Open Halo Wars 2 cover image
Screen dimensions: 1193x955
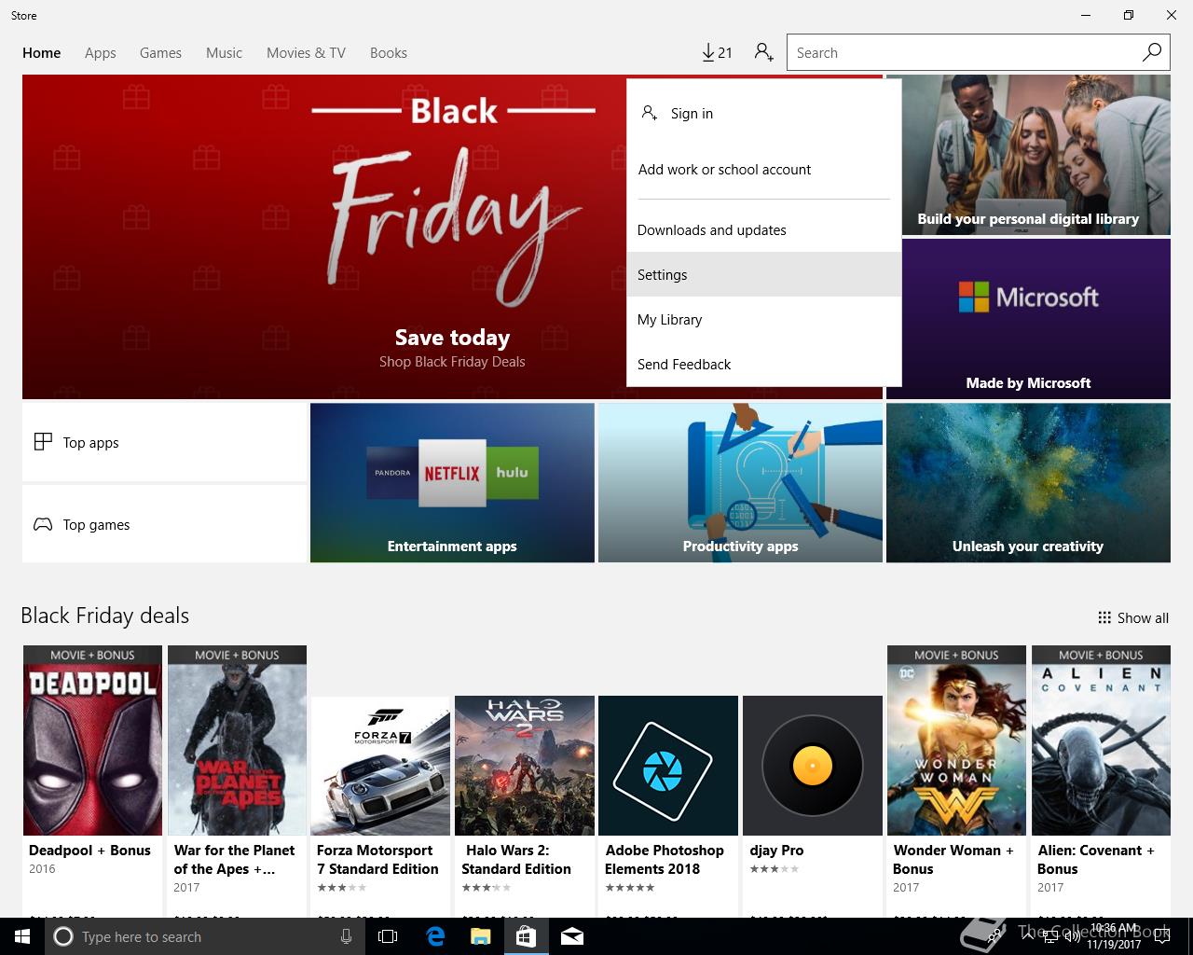point(525,766)
